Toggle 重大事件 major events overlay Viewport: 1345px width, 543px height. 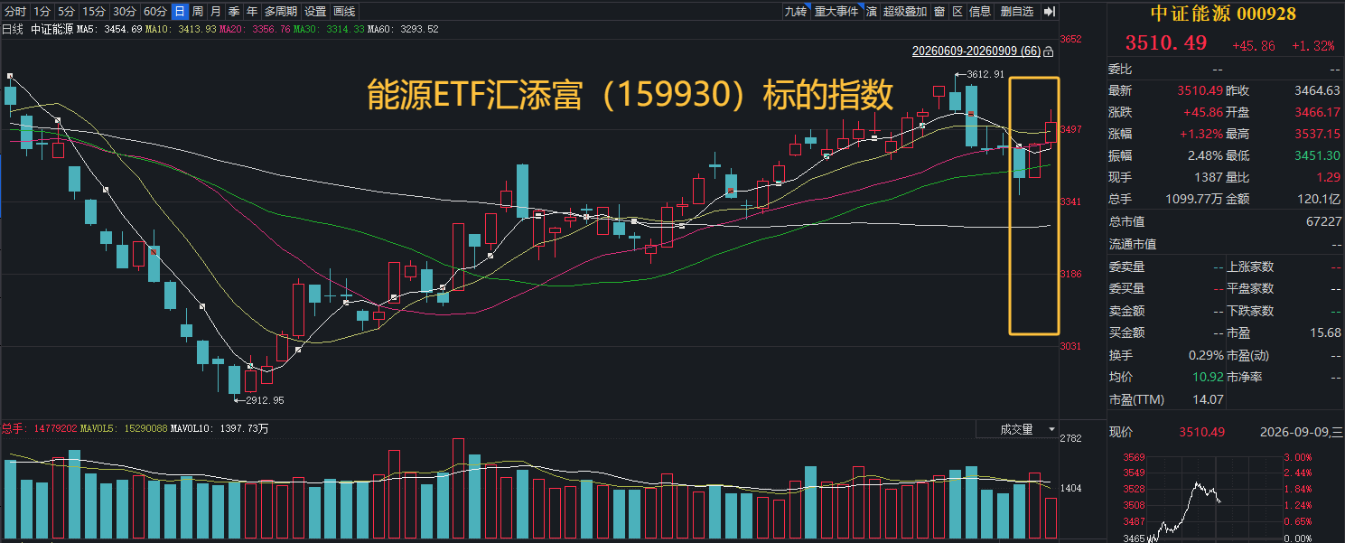tap(836, 12)
